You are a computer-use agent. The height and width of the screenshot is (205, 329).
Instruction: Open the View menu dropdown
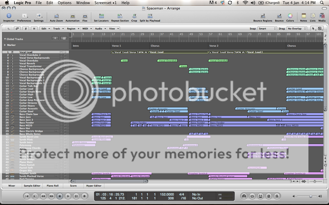[x=113, y=29]
